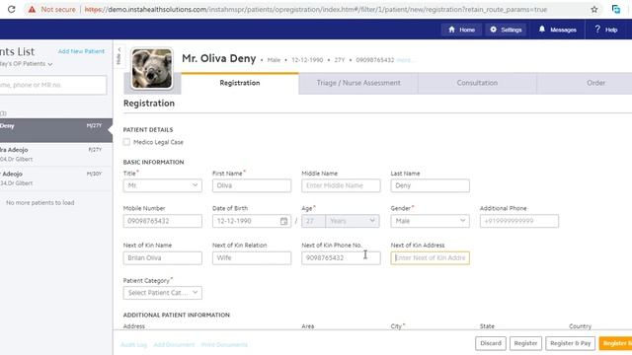Screen dimensions: 632x355
Task: Click the Messages label in top bar
Action: pyautogui.click(x=563, y=30)
